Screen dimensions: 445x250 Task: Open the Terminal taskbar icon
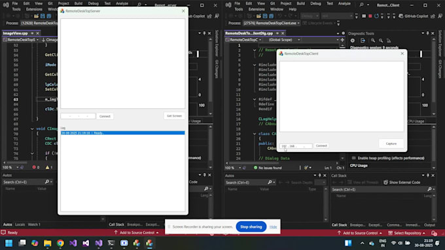(x=111, y=243)
